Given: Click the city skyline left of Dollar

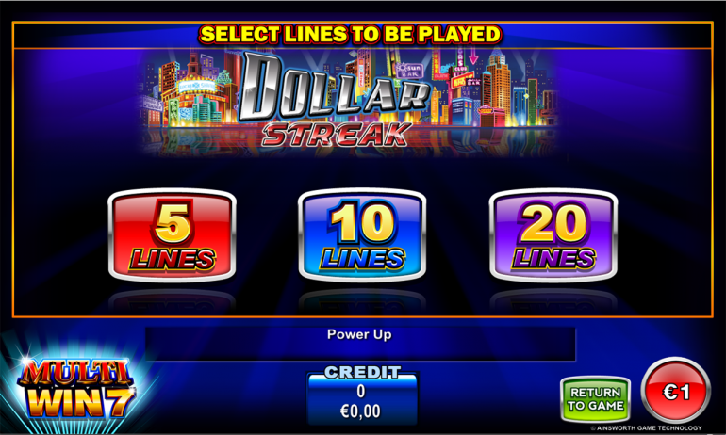Looking at the screenshot, I should (190, 90).
